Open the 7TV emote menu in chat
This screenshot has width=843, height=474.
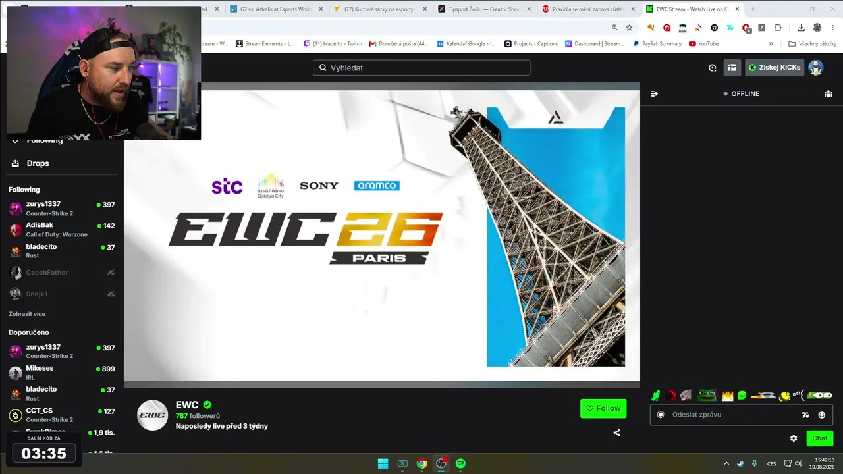coord(805,415)
